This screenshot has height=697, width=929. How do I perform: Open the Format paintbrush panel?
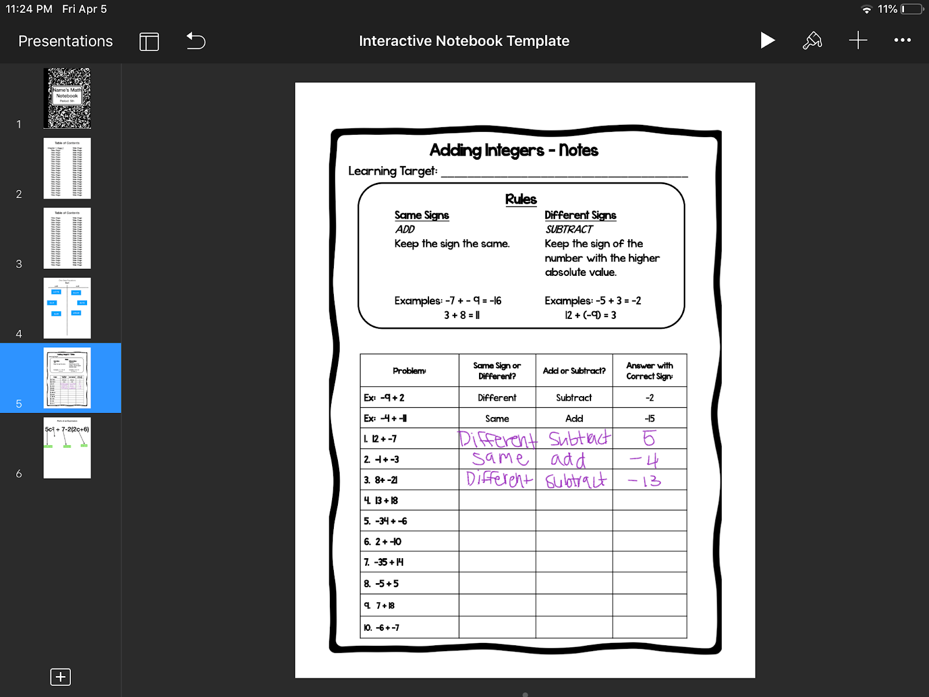point(813,41)
